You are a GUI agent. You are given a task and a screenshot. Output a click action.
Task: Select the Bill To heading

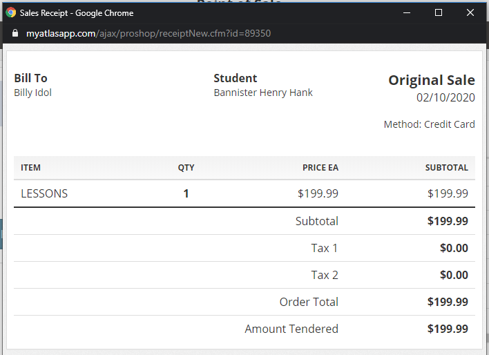30,78
